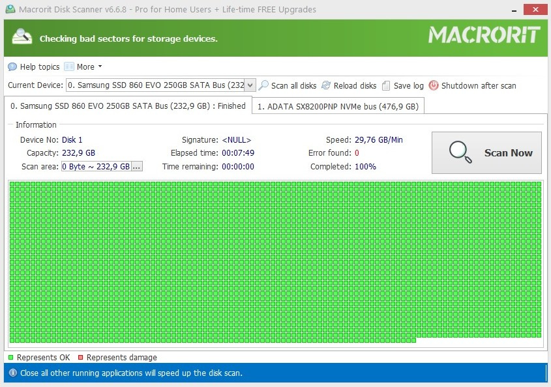Click the Error found value 0

tap(357, 153)
